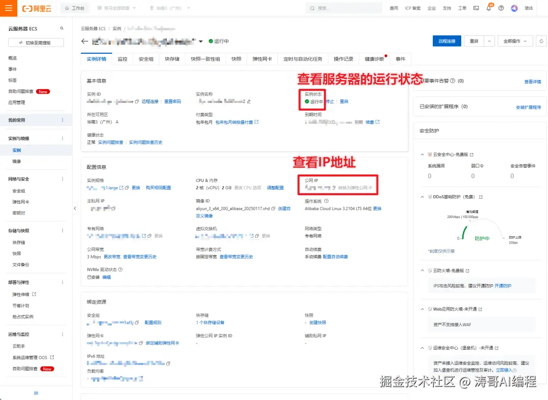Image resolution: width=548 pixels, height=400 pixels.
Task: Open the Cloud Shell terminal icon
Action: (x=476, y=8)
